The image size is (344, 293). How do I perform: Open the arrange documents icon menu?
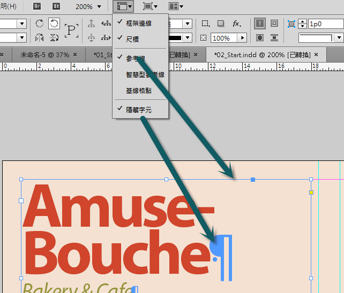coord(176,6)
